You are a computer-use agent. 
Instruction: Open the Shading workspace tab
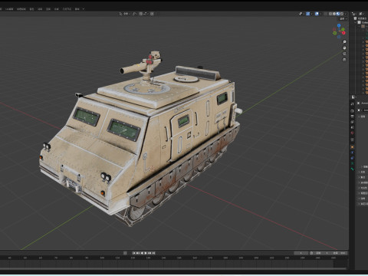tap(31, 9)
